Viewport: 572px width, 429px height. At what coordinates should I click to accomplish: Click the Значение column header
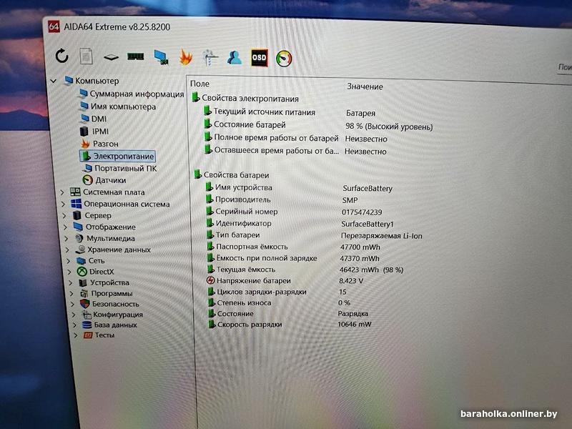(365, 87)
